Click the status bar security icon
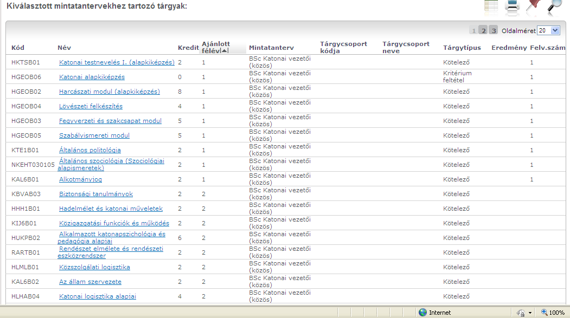This screenshot has height=318, width=570. (x=521, y=313)
